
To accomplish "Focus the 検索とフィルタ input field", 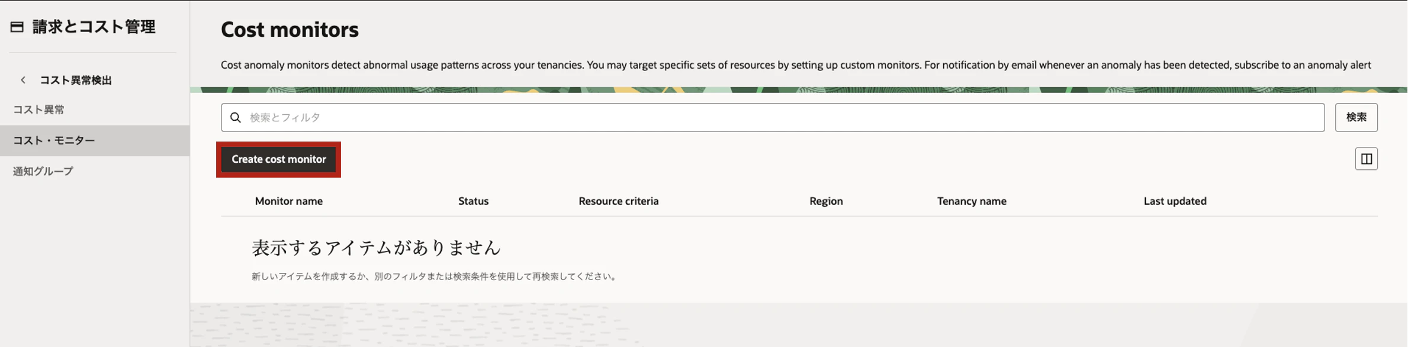I will 773,117.
